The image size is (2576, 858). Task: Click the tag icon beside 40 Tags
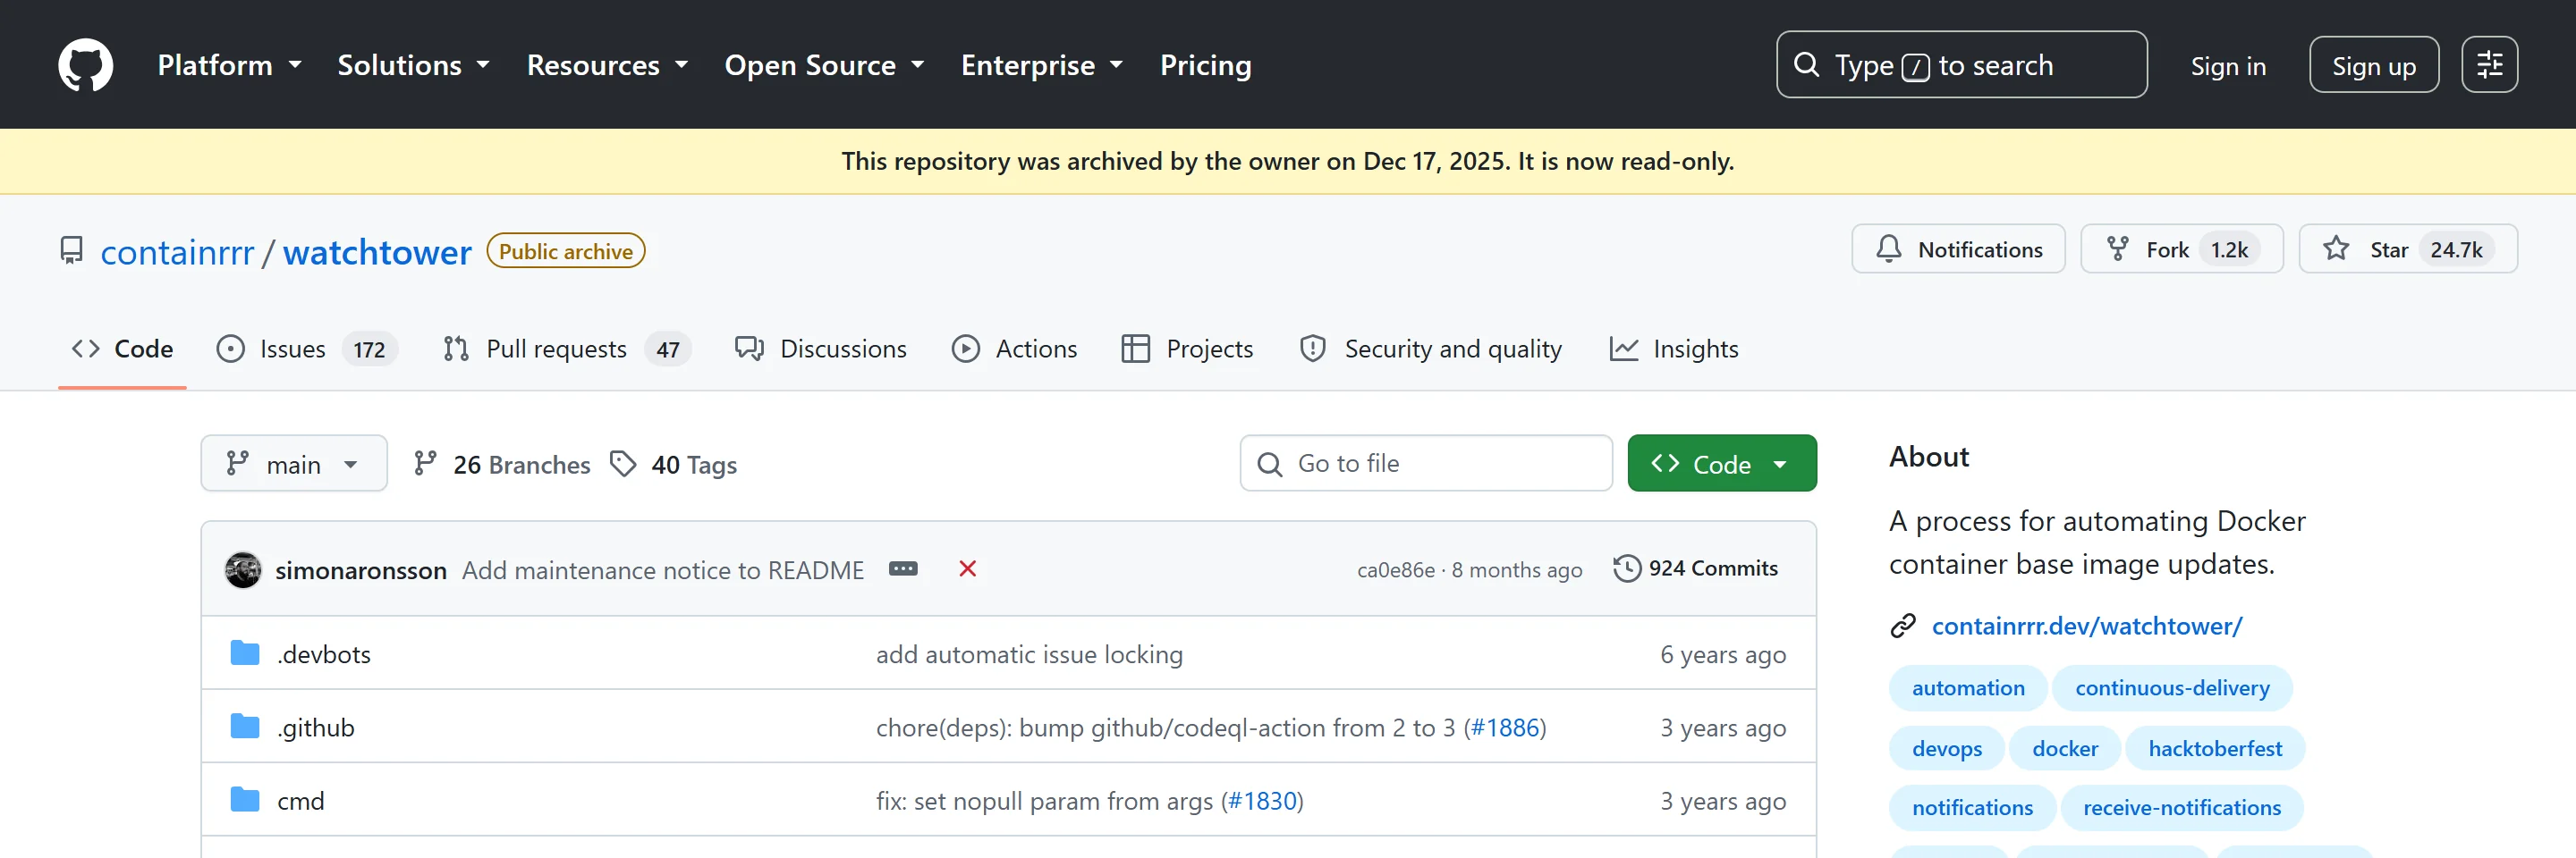click(x=623, y=464)
